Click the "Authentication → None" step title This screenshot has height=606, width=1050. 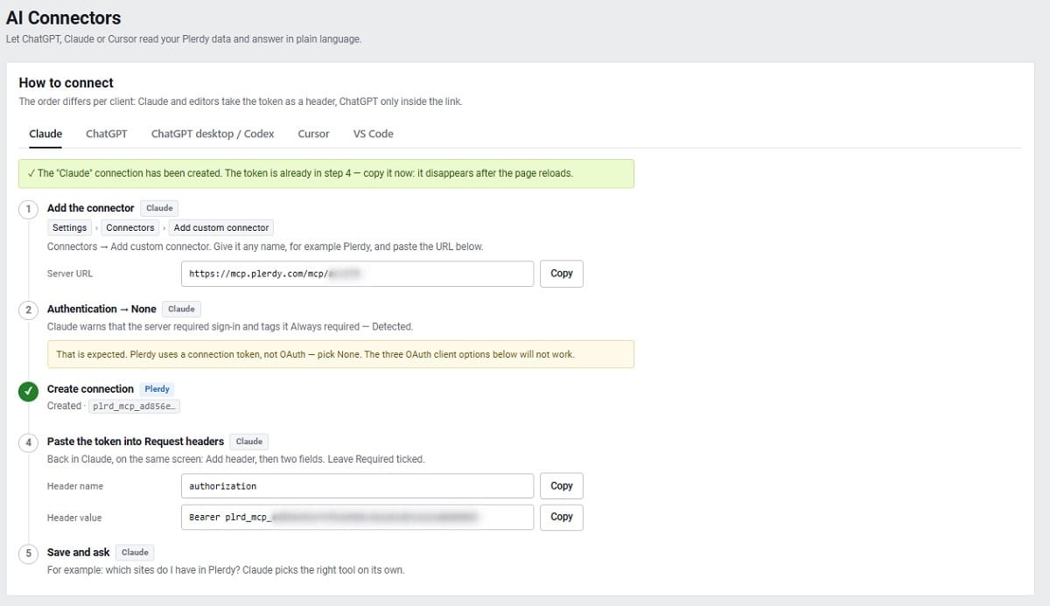pyautogui.click(x=101, y=309)
